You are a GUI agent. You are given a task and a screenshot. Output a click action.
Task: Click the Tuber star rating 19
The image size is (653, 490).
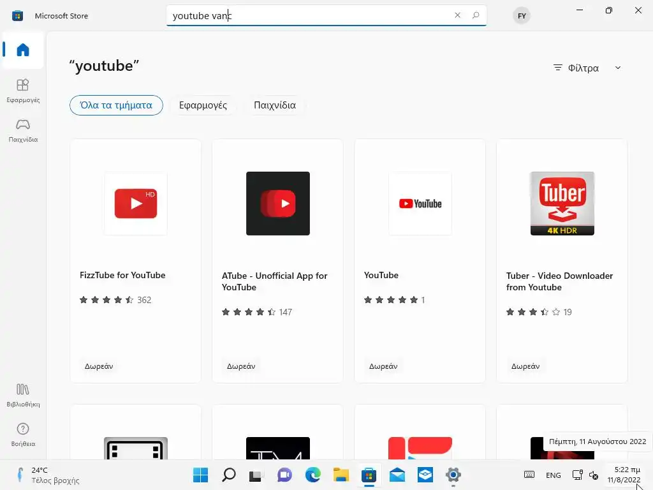click(539, 312)
